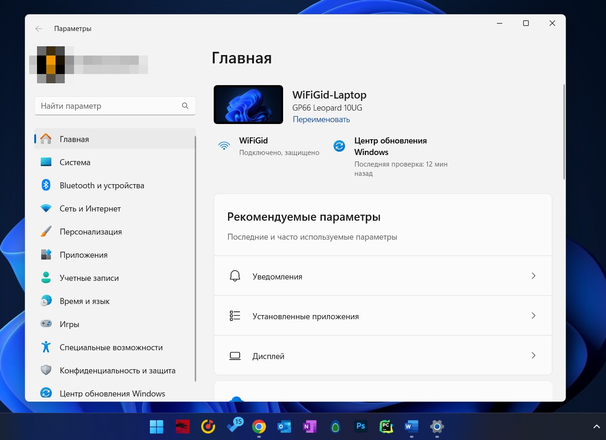Select Время и язык in sidebar

(115, 301)
